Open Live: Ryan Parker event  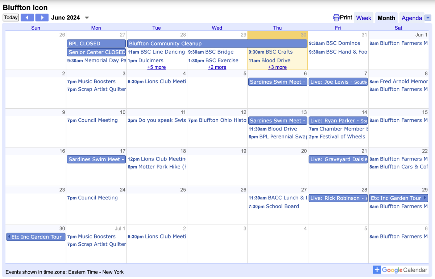pyautogui.click(x=338, y=121)
